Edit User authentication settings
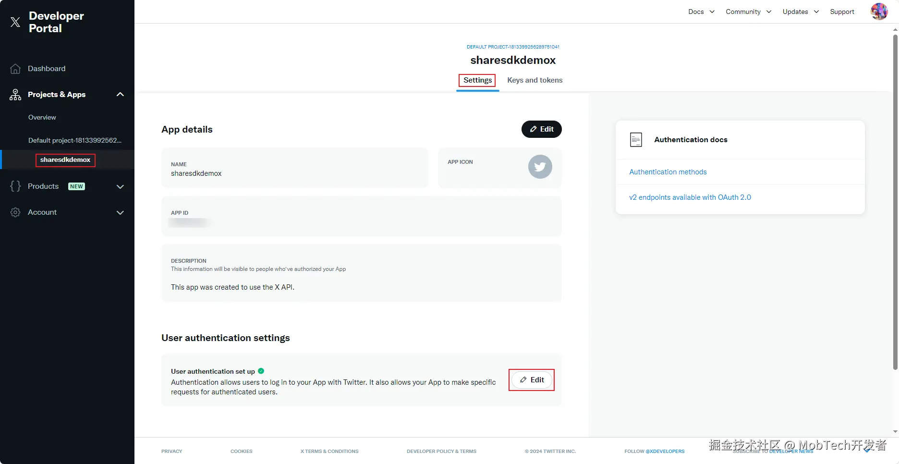The width and height of the screenshot is (899, 464). click(532, 380)
